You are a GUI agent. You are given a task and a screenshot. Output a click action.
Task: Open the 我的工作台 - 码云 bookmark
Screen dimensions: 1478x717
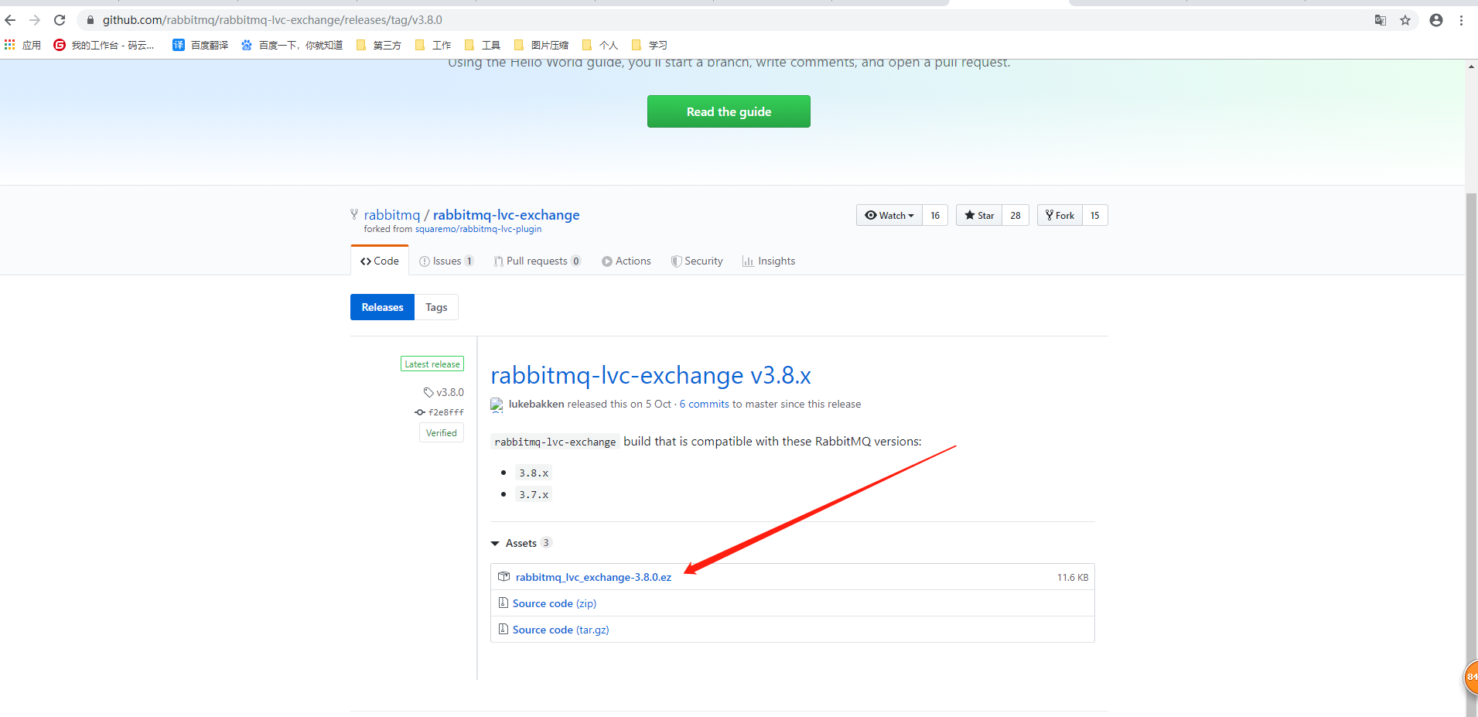coord(104,45)
